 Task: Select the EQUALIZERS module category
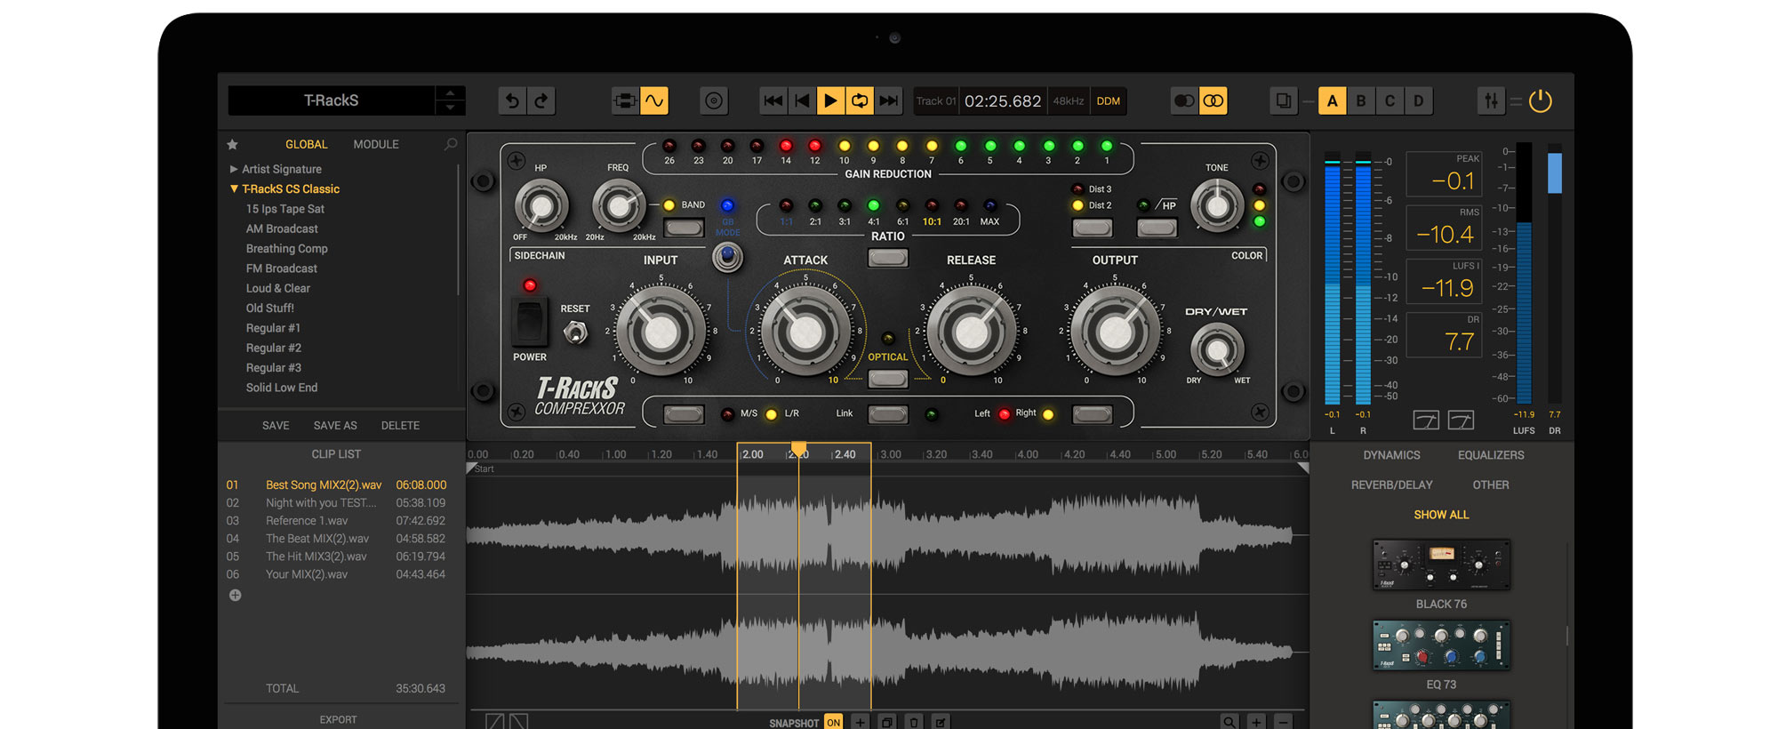pos(1490,455)
